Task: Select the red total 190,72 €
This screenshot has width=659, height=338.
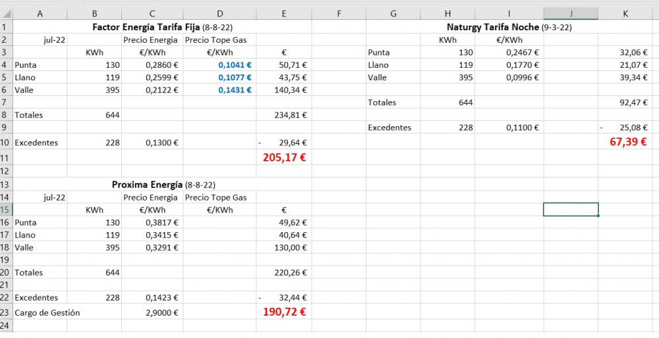Action: [x=285, y=312]
